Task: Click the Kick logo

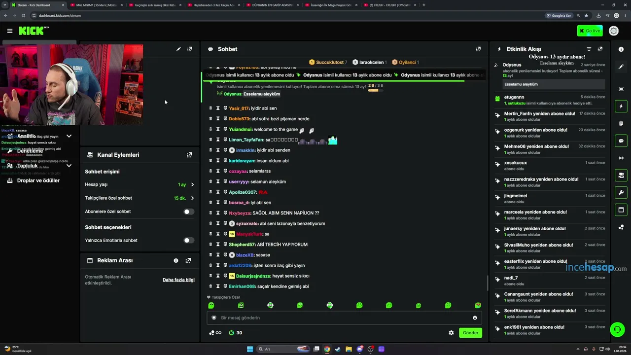Action: 34,31
